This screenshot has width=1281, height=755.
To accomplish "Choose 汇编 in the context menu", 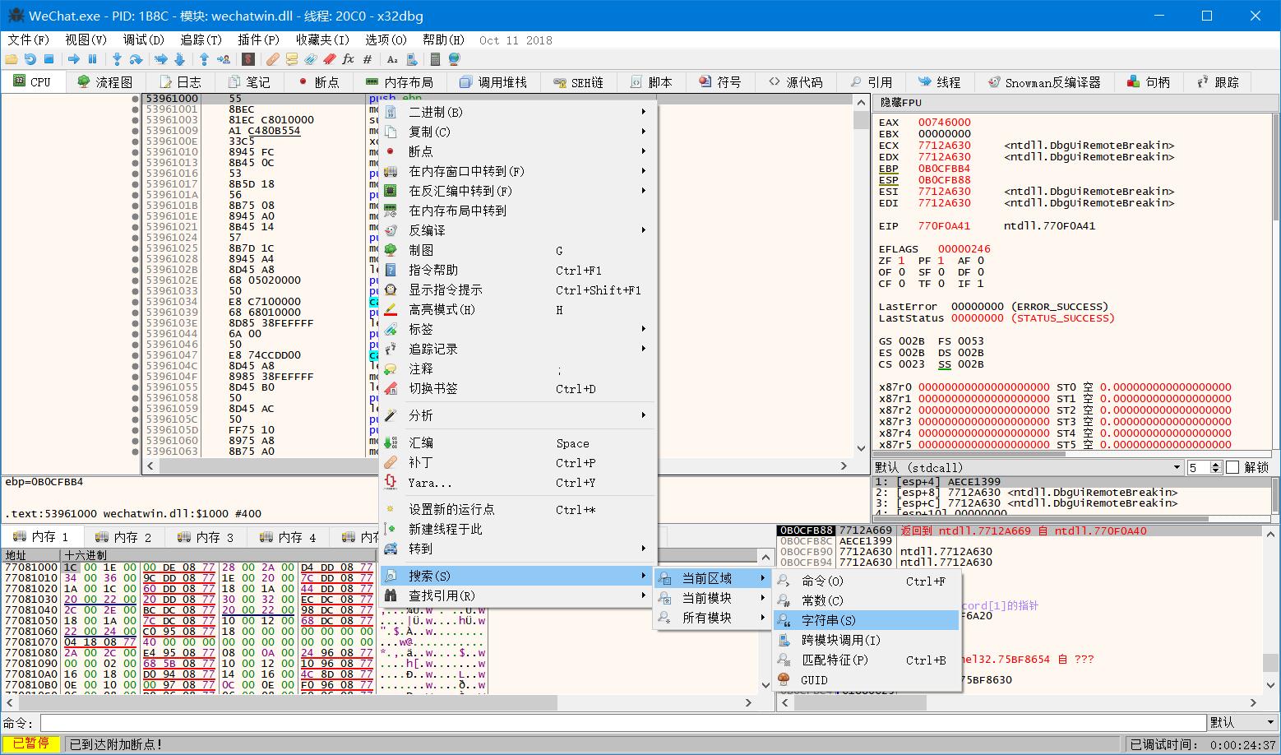I will tap(518, 443).
